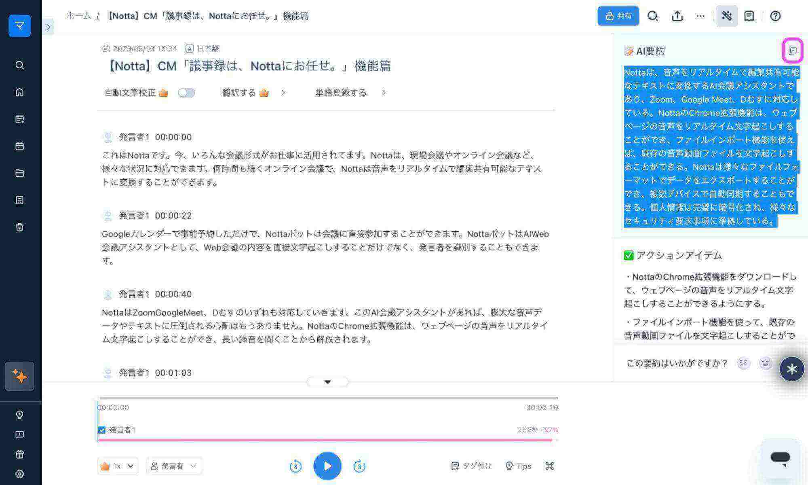Viewport: 808px width, 485px height.
Task: Click the 00:02:10 total duration label
Action: click(x=542, y=407)
